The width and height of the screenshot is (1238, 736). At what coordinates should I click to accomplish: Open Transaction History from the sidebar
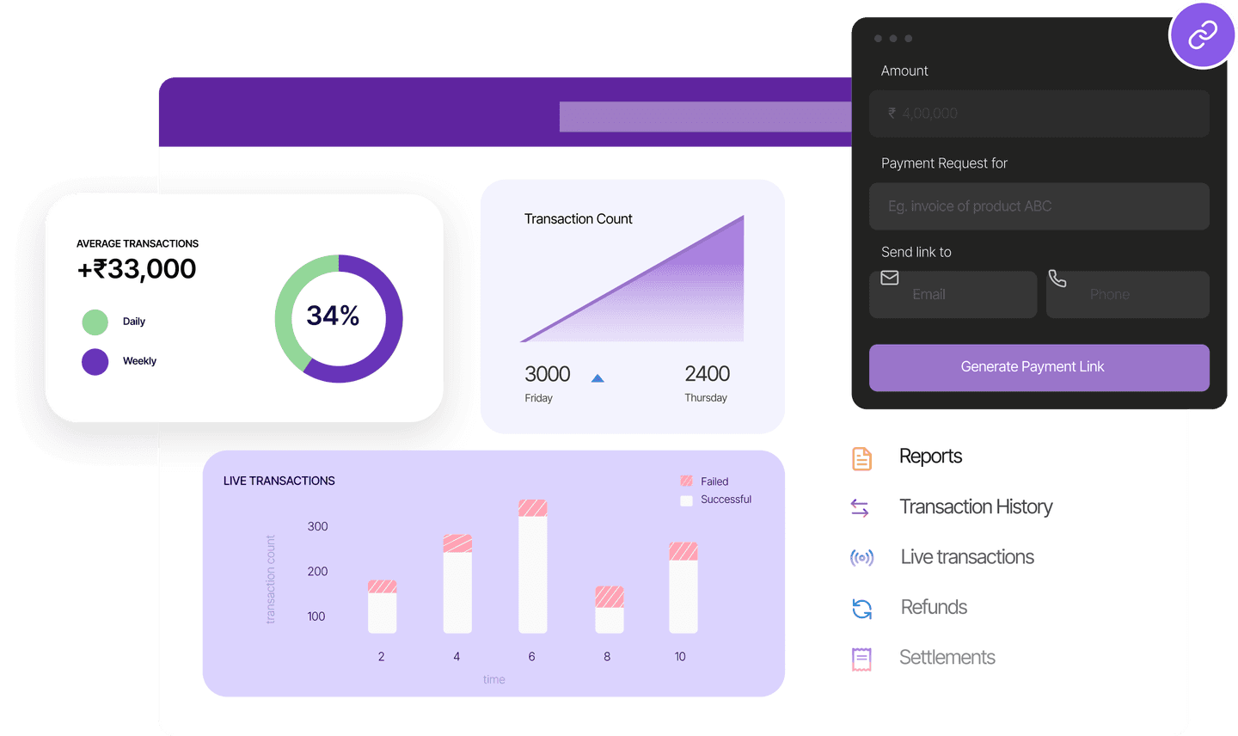(976, 507)
